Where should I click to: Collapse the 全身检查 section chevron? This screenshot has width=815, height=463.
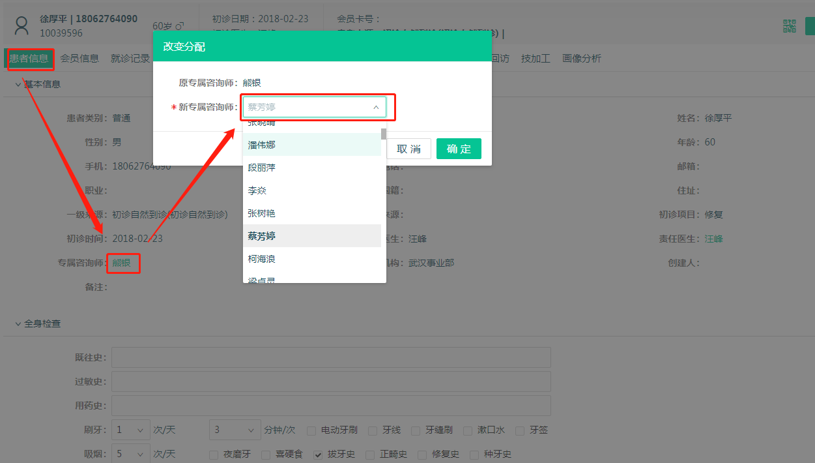pos(18,323)
